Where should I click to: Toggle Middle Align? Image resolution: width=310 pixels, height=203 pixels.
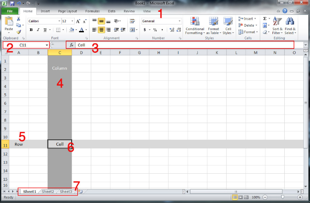click(x=101, y=21)
